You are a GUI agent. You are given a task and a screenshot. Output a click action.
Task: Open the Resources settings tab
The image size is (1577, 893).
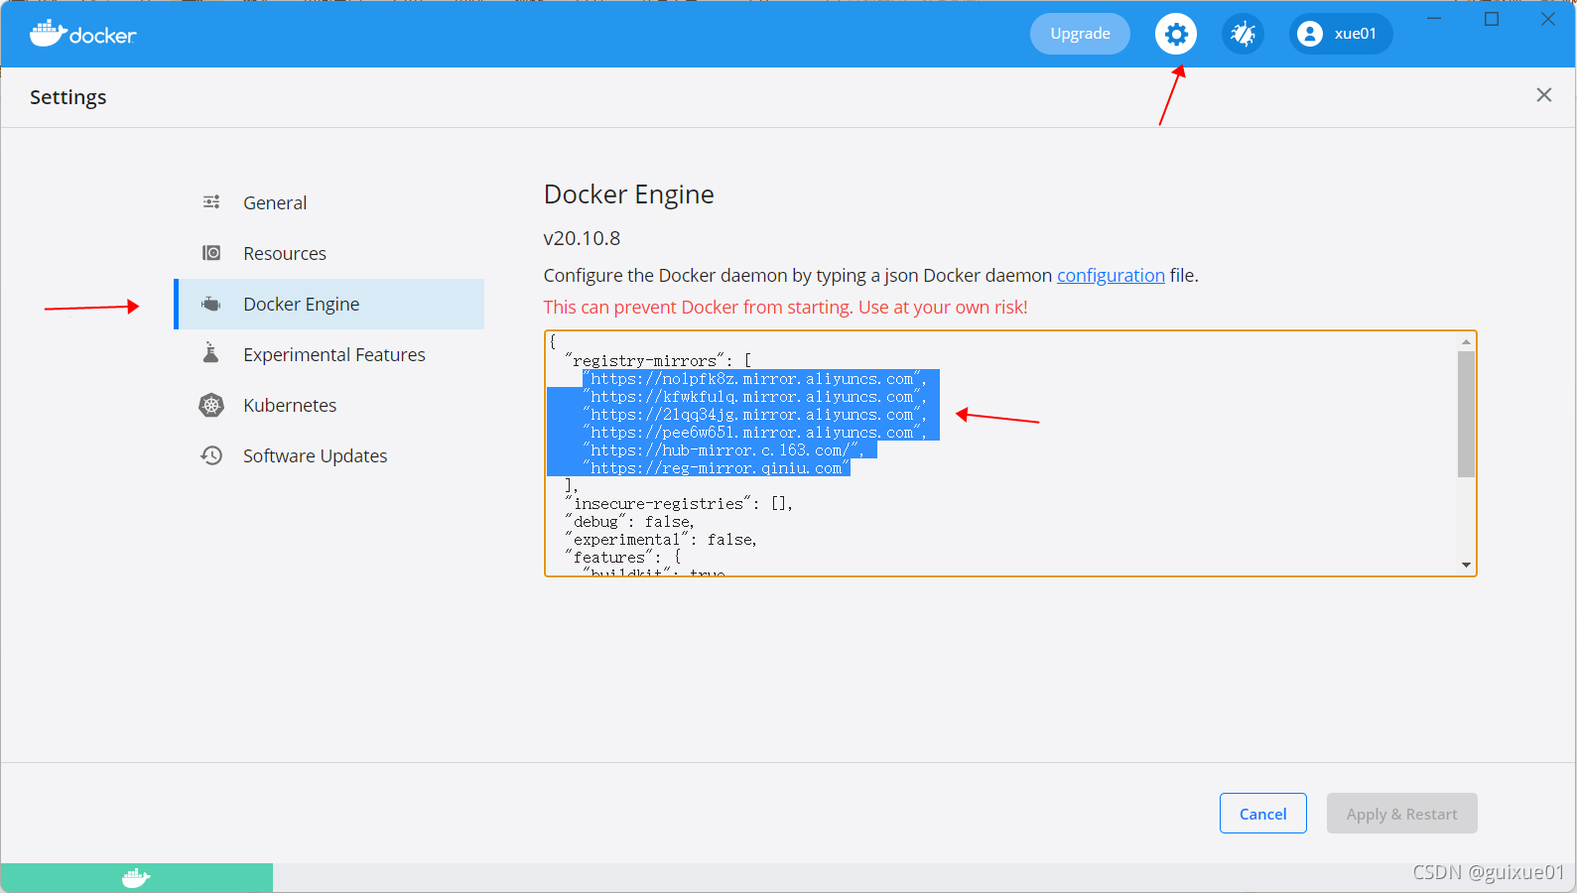(x=329, y=253)
